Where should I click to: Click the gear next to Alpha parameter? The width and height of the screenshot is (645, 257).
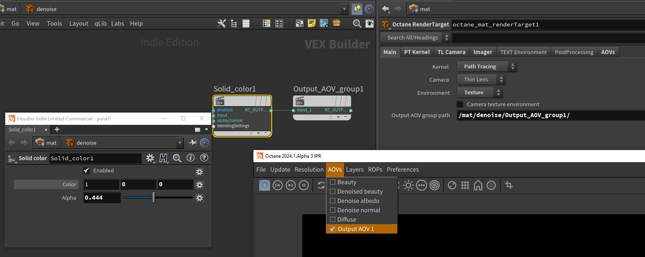pyautogui.click(x=199, y=198)
